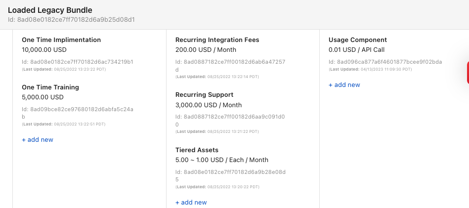Screen dimensions: 469x208
Task: Add new charge under One Time Training
Action: click(x=38, y=140)
